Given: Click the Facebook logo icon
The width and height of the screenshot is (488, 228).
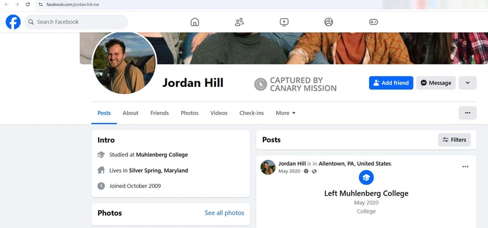Looking at the screenshot, I should 13,22.
